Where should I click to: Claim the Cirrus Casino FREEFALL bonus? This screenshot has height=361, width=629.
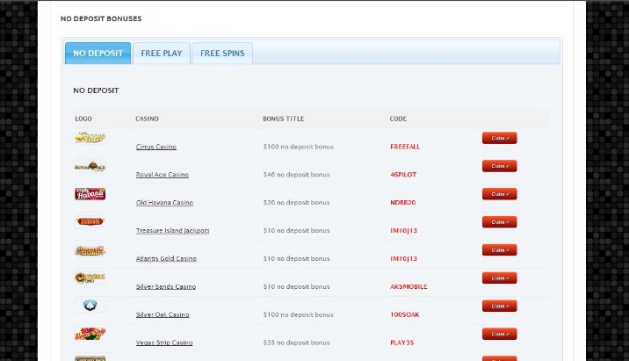point(500,138)
